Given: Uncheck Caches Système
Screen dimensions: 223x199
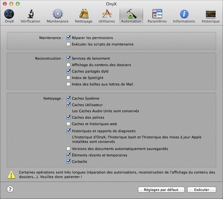Looking at the screenshot, I should tap(68, 98).
